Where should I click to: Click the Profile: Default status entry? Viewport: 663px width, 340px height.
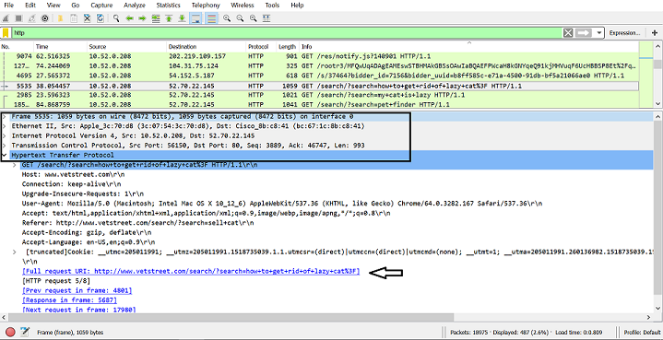pyautogui.click(x=643, y=333)
